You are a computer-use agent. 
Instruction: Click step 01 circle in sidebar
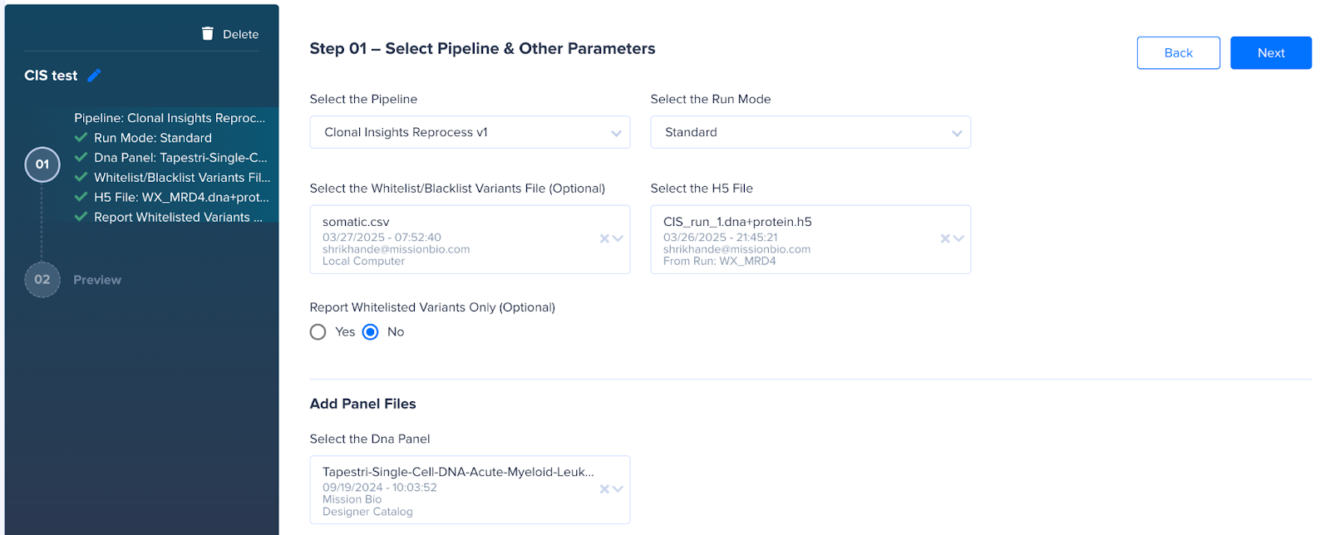tap(42, 164)
